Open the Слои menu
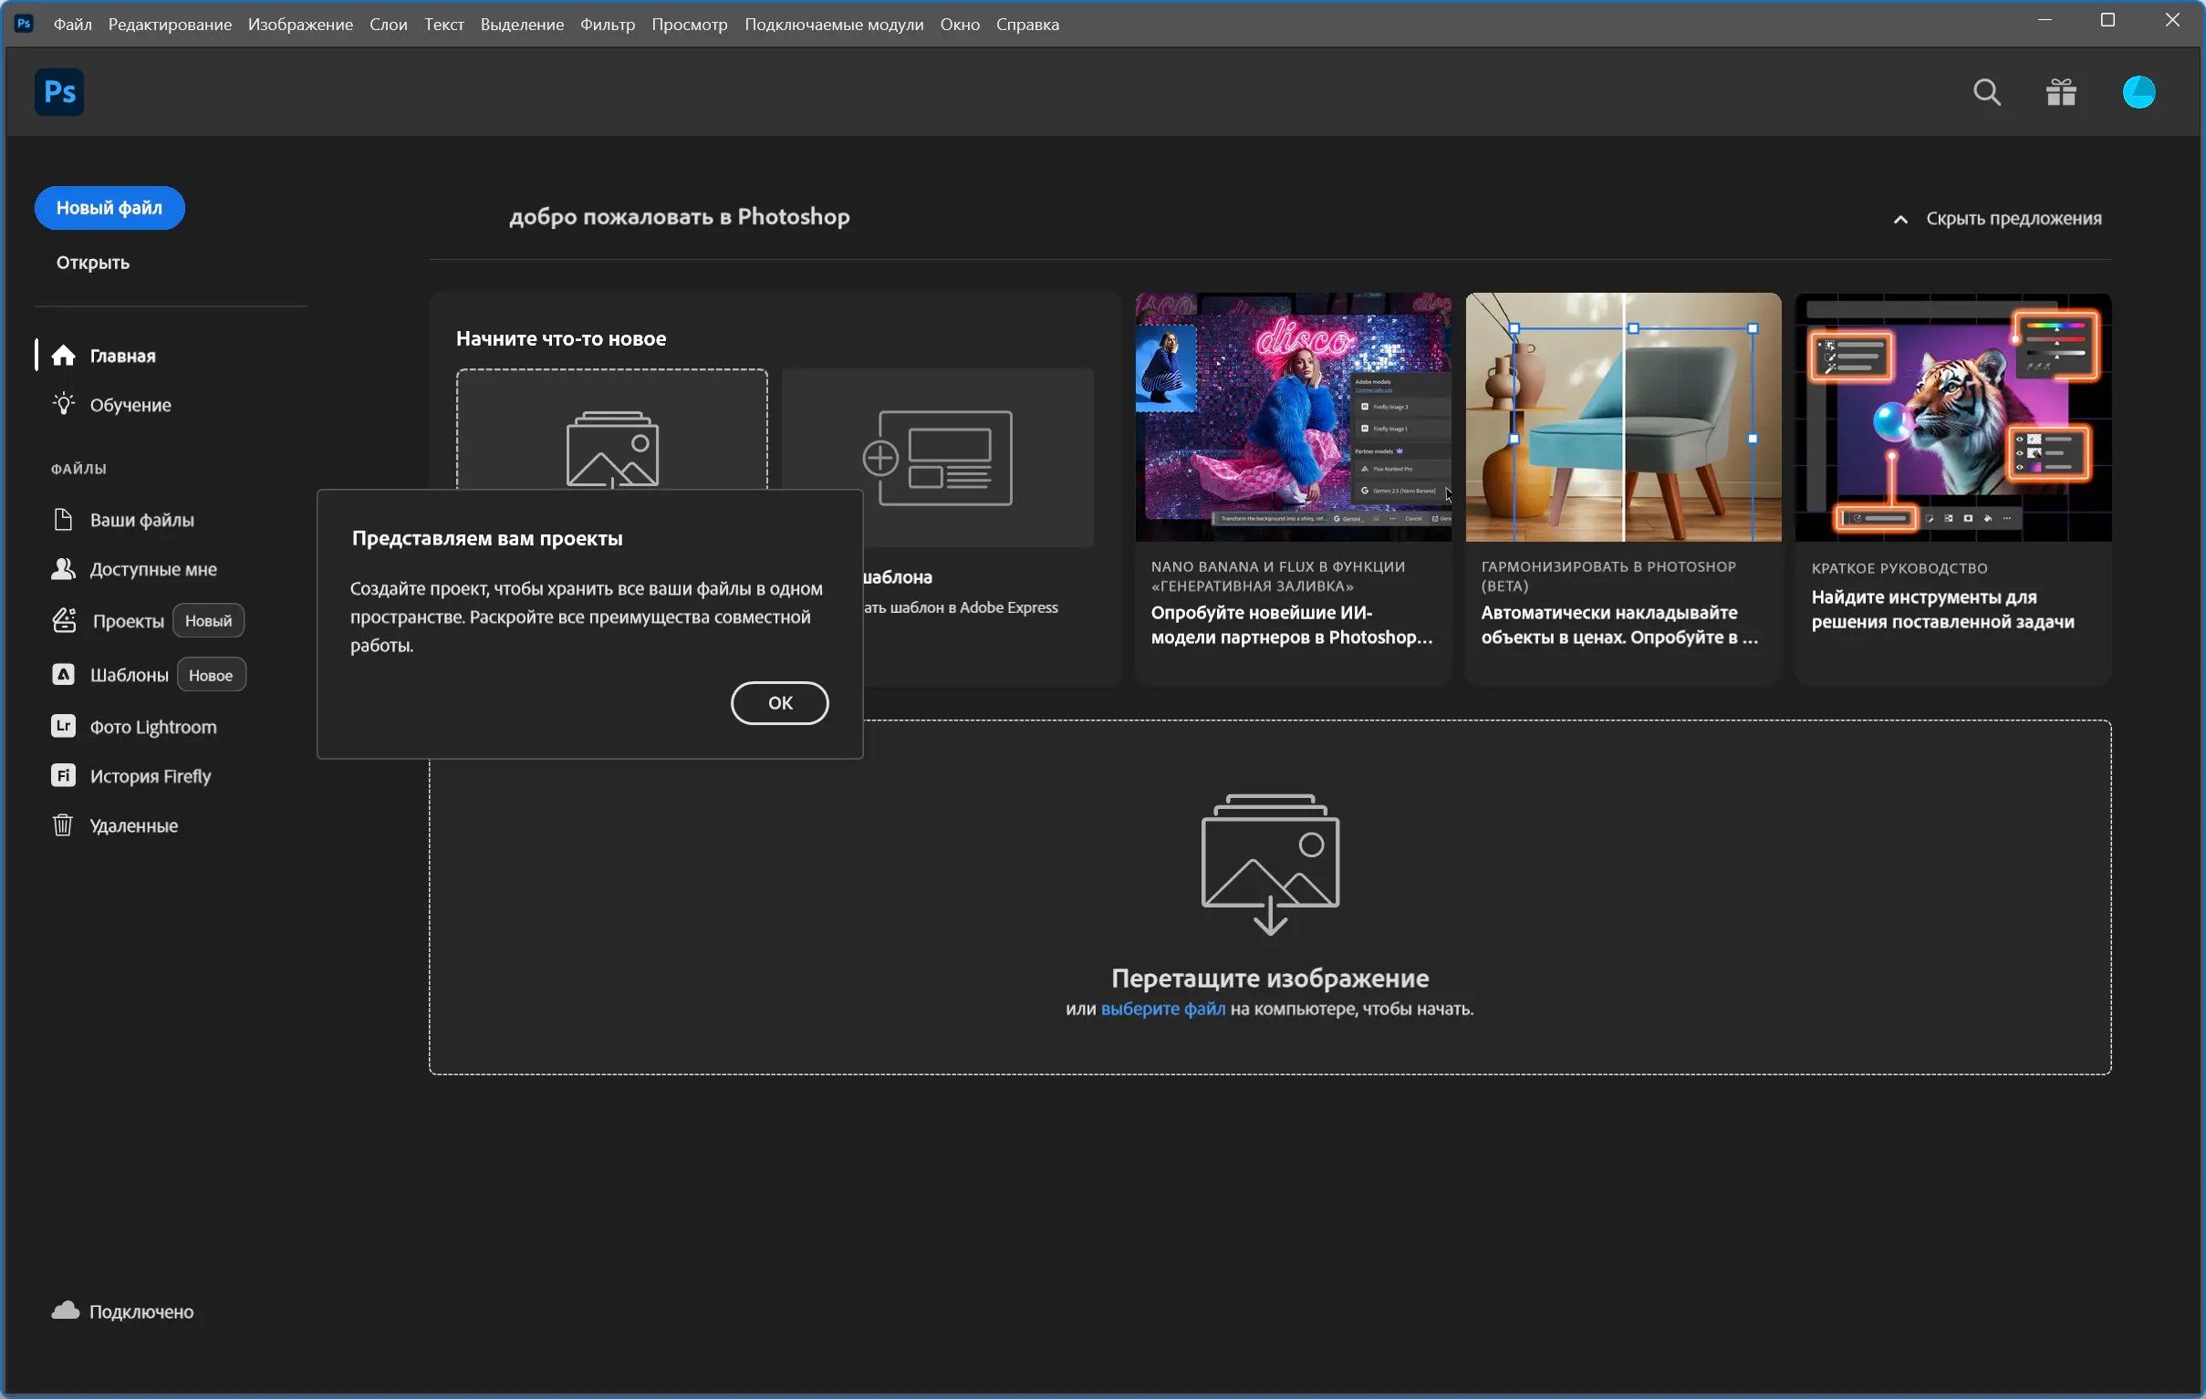Viewport: 2206px width, 1399px height. pos(389,25)
